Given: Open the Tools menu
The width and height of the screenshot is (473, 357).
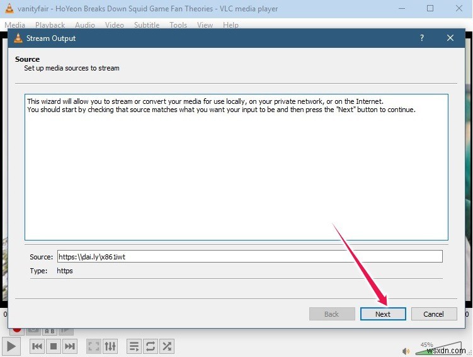Looking at the screenshot, I should 178,25.
